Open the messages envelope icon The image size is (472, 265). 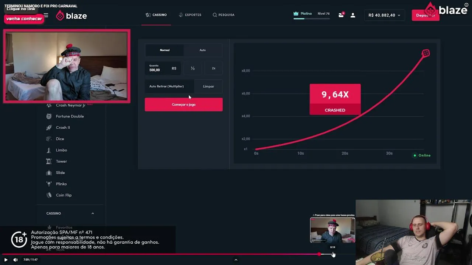pyautogui.click(x=341, y=15)
